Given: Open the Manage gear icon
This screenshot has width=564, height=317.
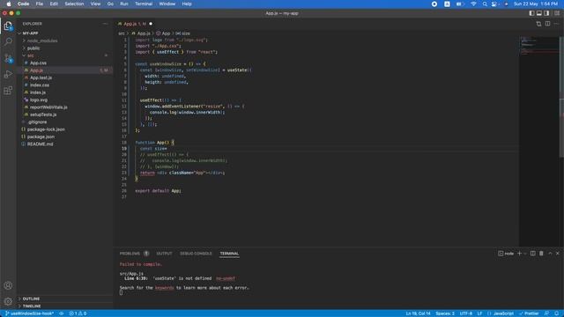Looking at the screenshot, I should click(x=8, y=301).
